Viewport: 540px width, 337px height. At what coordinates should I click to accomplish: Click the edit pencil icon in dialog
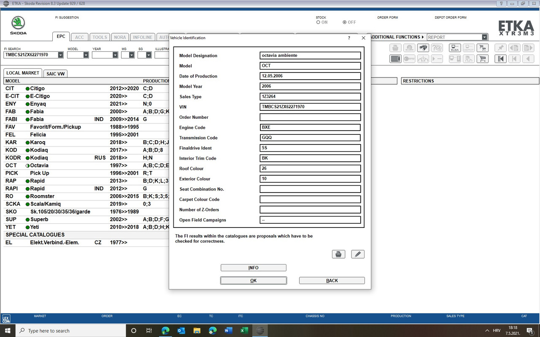pos(358,254)
